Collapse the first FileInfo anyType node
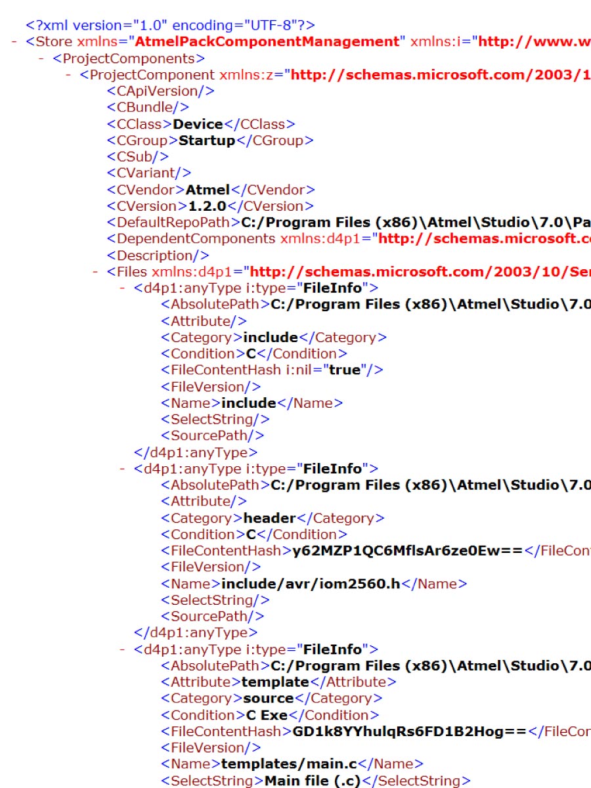Screen dimensions: 591x788 point(122,288)
